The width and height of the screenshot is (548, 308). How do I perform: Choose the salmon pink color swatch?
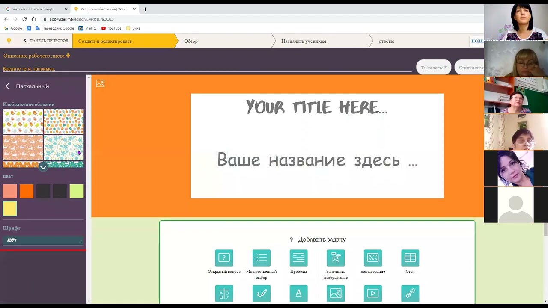click(x=10, y=191)
